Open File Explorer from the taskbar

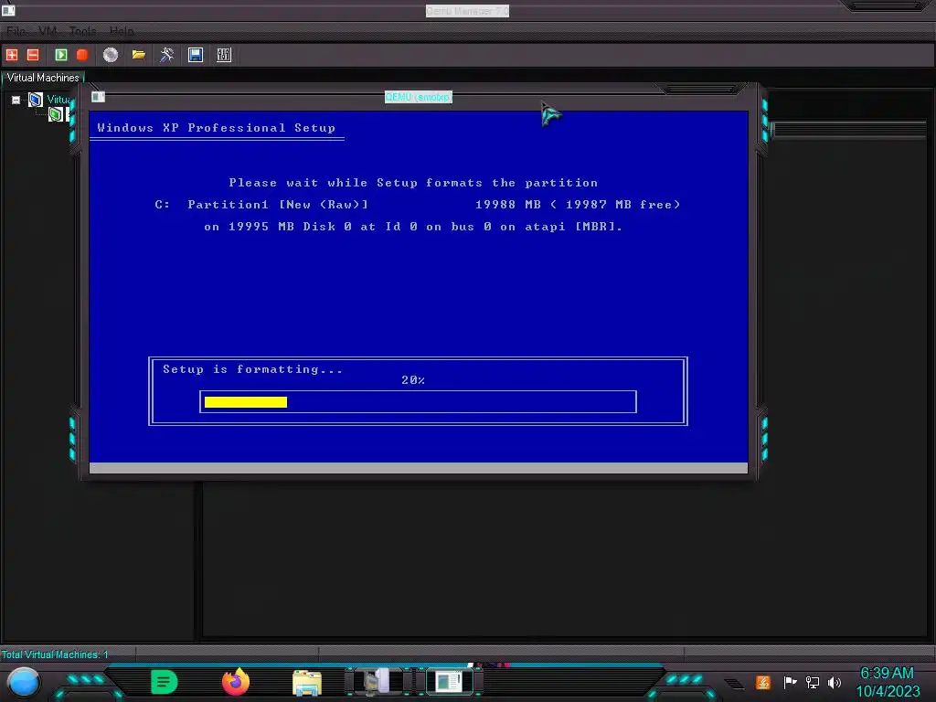pos(307,683)
